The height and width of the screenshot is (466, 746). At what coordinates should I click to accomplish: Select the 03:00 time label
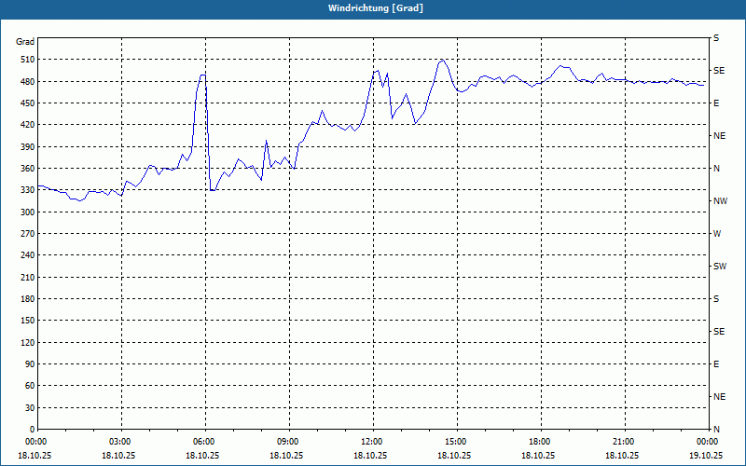(121, 442)
